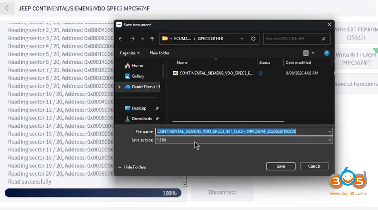Image resolution: width=378 pixels, height=210 pixels.
Task: Click the sync status icon of the file
Action: (x=260, y=73)
